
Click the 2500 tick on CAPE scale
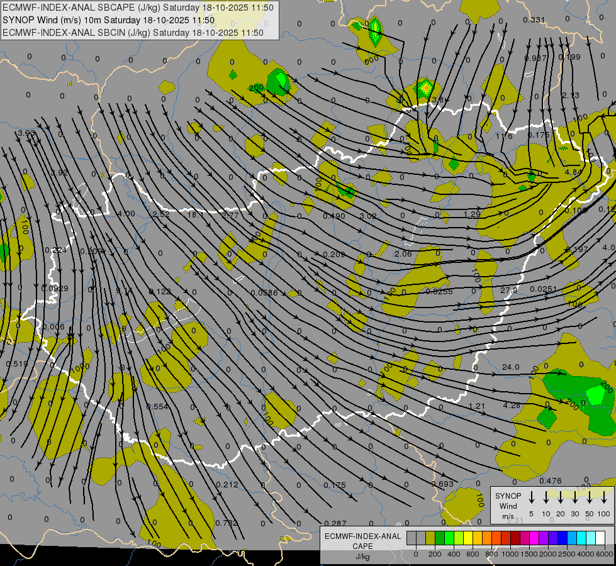[x=567, y=554]
